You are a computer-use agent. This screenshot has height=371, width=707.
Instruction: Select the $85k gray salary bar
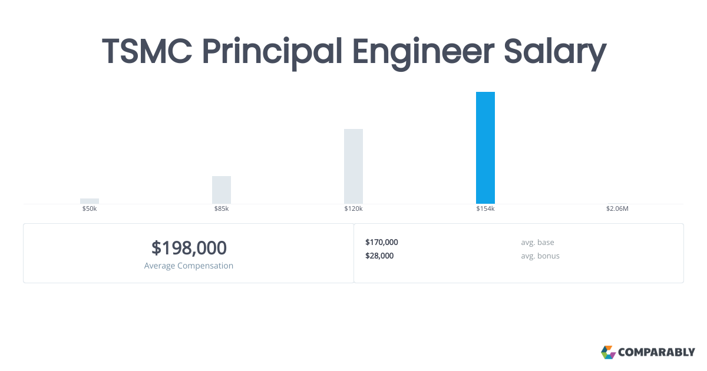(222, 190)
